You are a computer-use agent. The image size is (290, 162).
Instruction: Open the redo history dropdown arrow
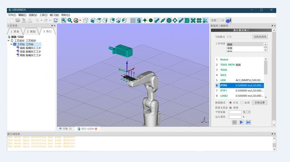(50, 20)
